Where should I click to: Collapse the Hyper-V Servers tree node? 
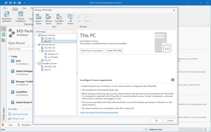click(36, 35)
